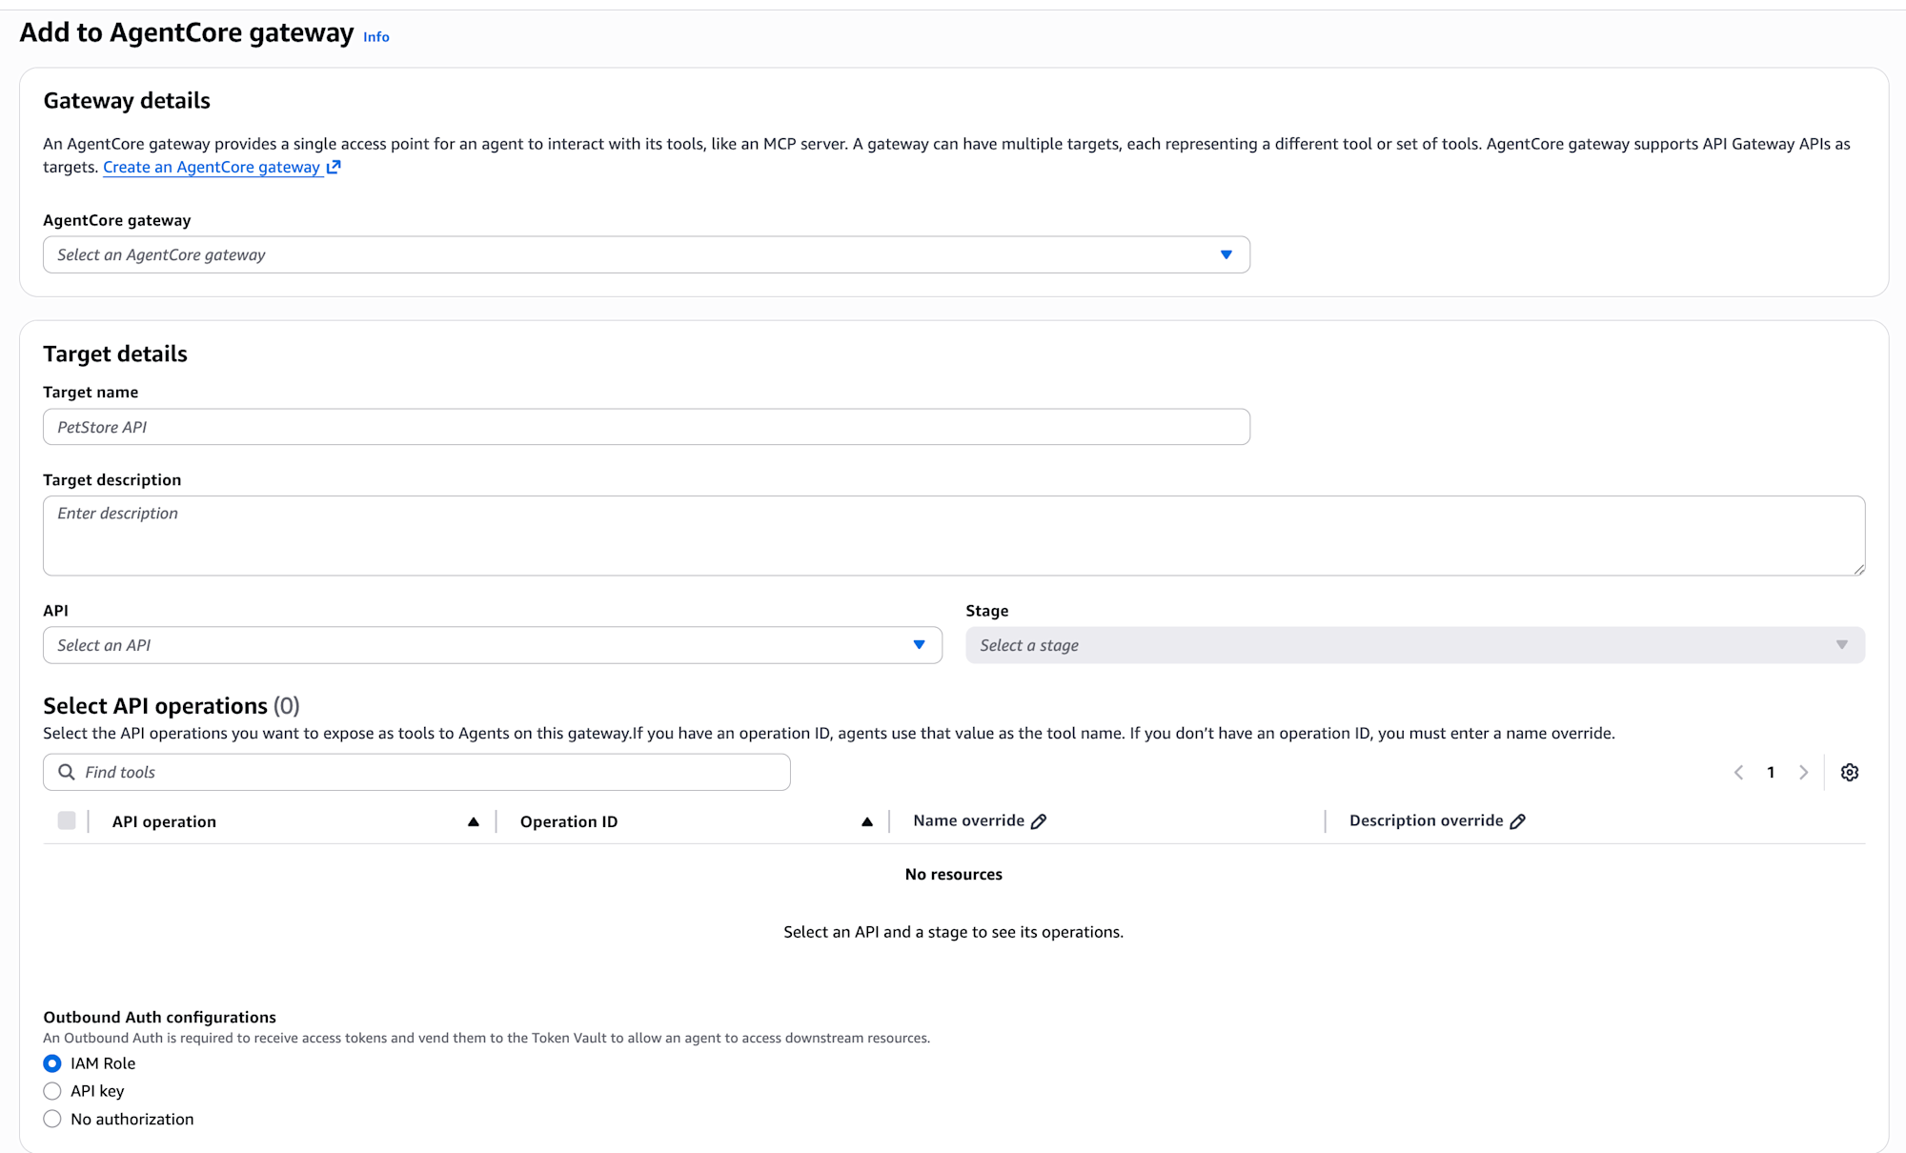Open Create an AgentCore gateway link
The image size is (1906, 1153).
[x=212, y=167]
